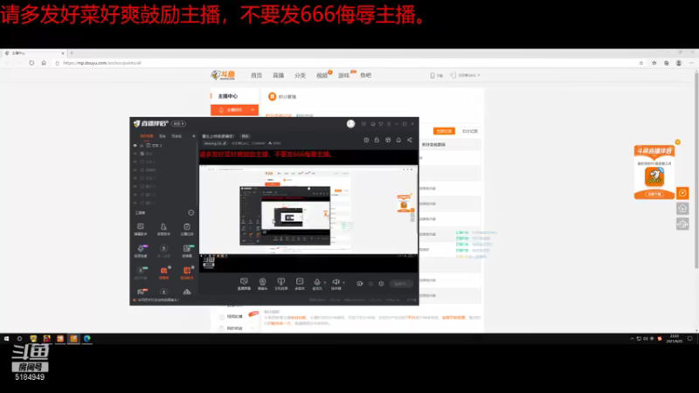
Task: Open the 游戏 menu on Douyu
Action: pyautogui.click(x=343, y=75)
